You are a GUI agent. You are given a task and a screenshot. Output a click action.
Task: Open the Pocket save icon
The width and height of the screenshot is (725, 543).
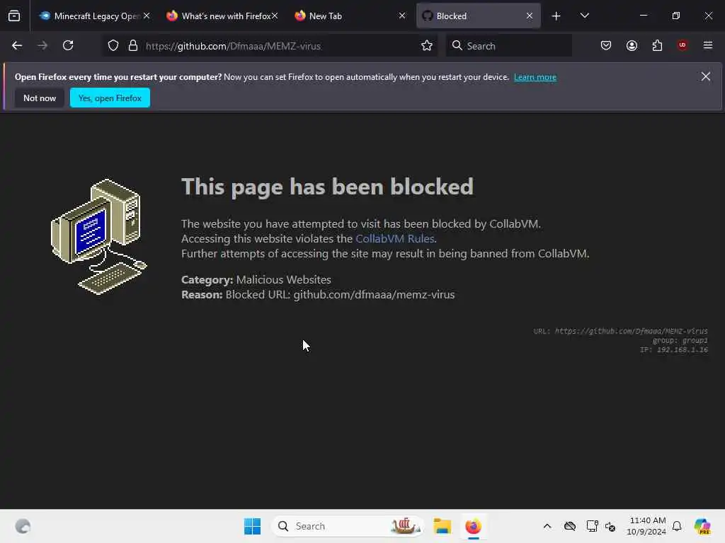click(x=606, y=45)
